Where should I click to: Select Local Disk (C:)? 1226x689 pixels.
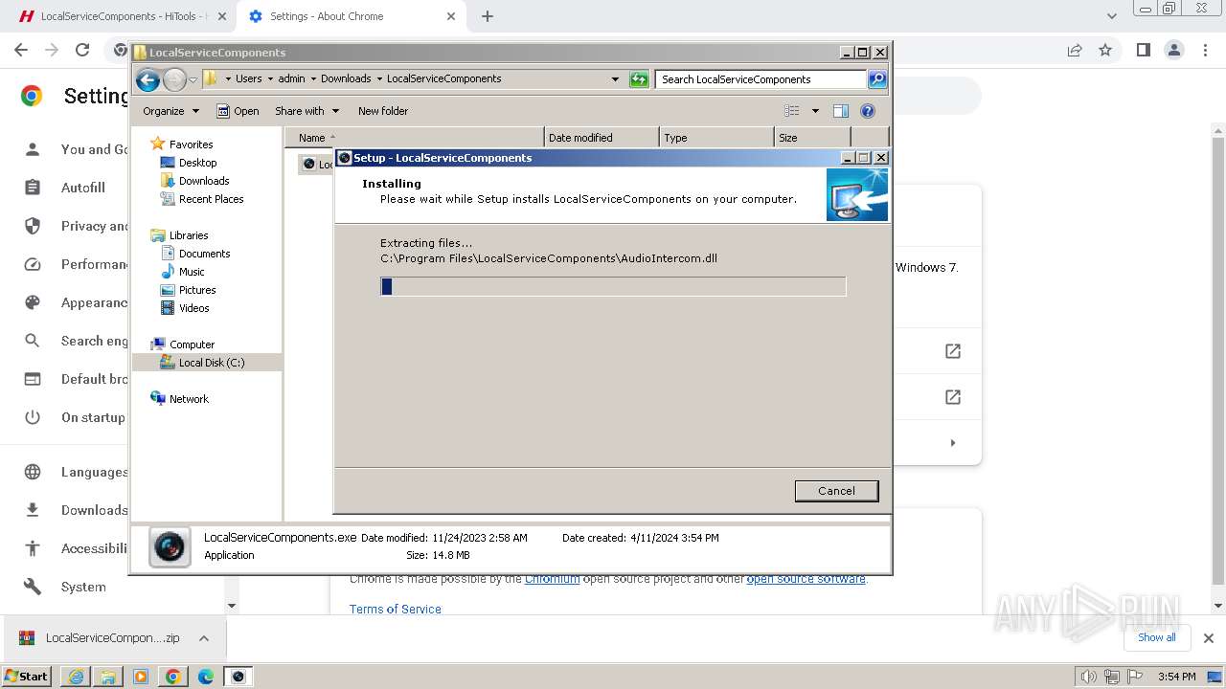point(211,363)
